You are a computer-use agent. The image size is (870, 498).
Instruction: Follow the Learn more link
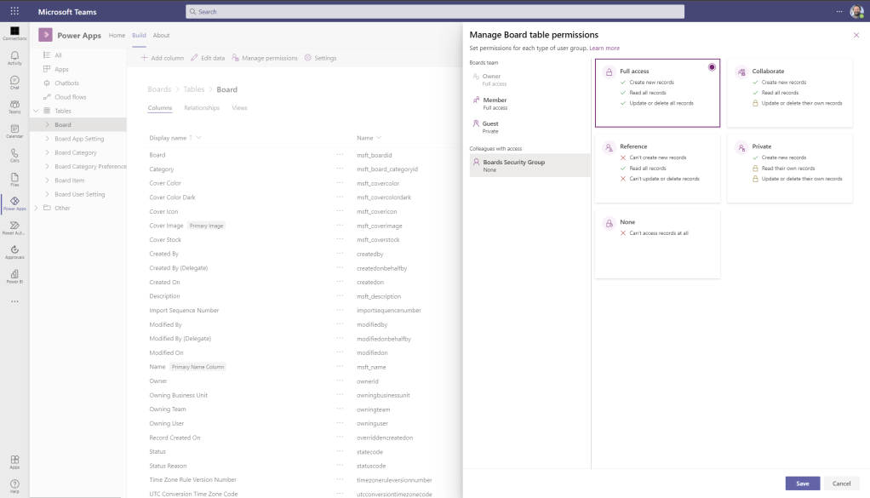604,49
